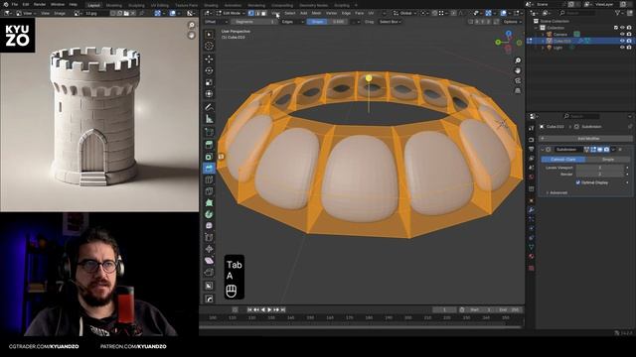Hide Cube.010 object with its eye icon
The image size is (636, 357).
(622, 41)
